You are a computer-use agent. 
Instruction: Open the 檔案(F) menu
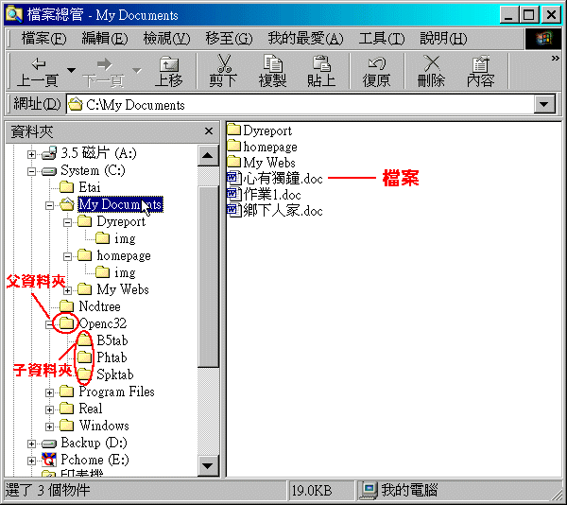(x=43, y=38)
